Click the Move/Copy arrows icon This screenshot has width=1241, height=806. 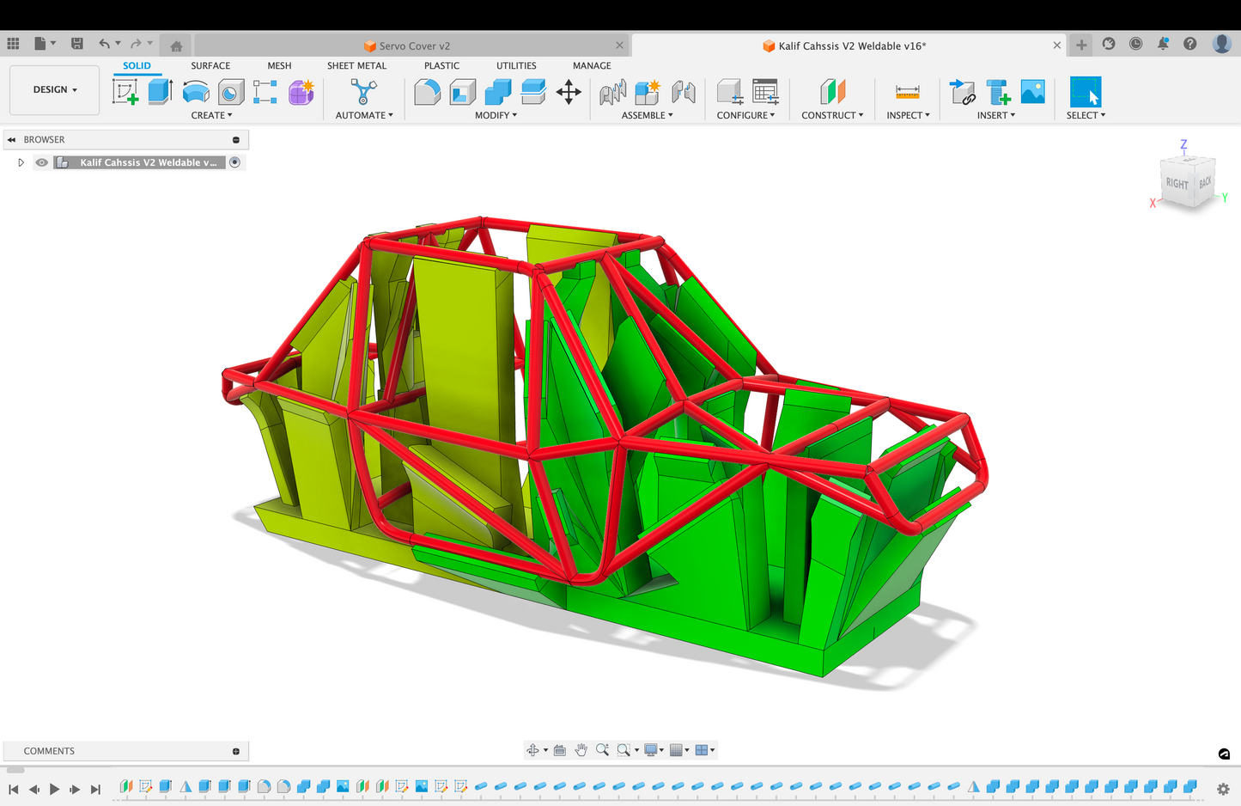click(x=569, y=92)
